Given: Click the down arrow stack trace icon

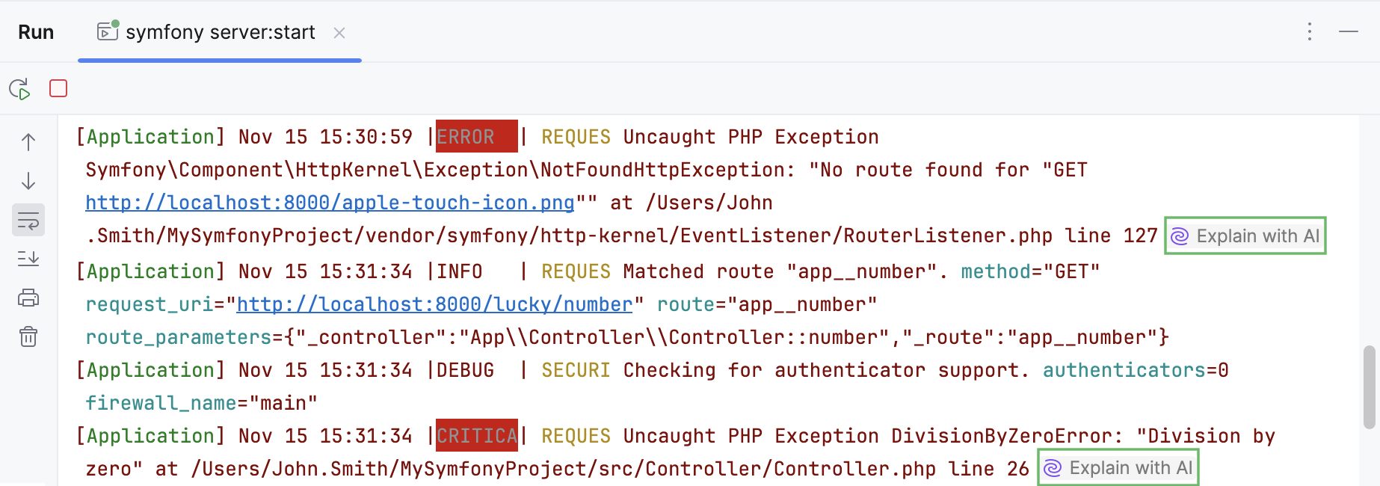Looking at the screenshot, I should 28,181.
